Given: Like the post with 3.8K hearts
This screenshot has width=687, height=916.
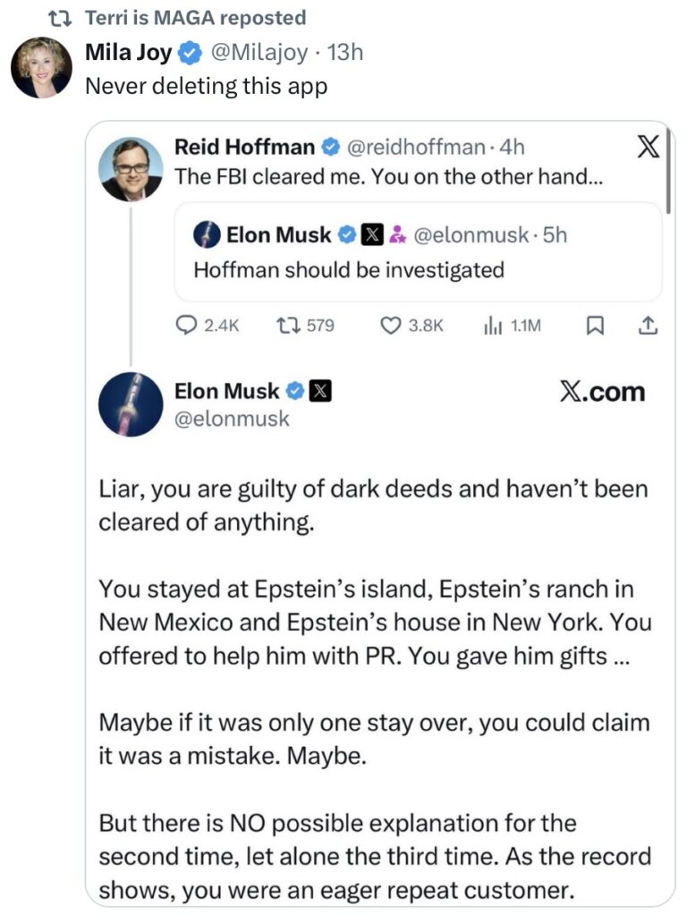Looking at the screenshot, I should [390, 327].
